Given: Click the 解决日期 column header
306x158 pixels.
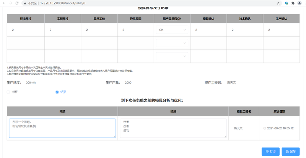Looking at the screenshot, I should tap(280, 111).
